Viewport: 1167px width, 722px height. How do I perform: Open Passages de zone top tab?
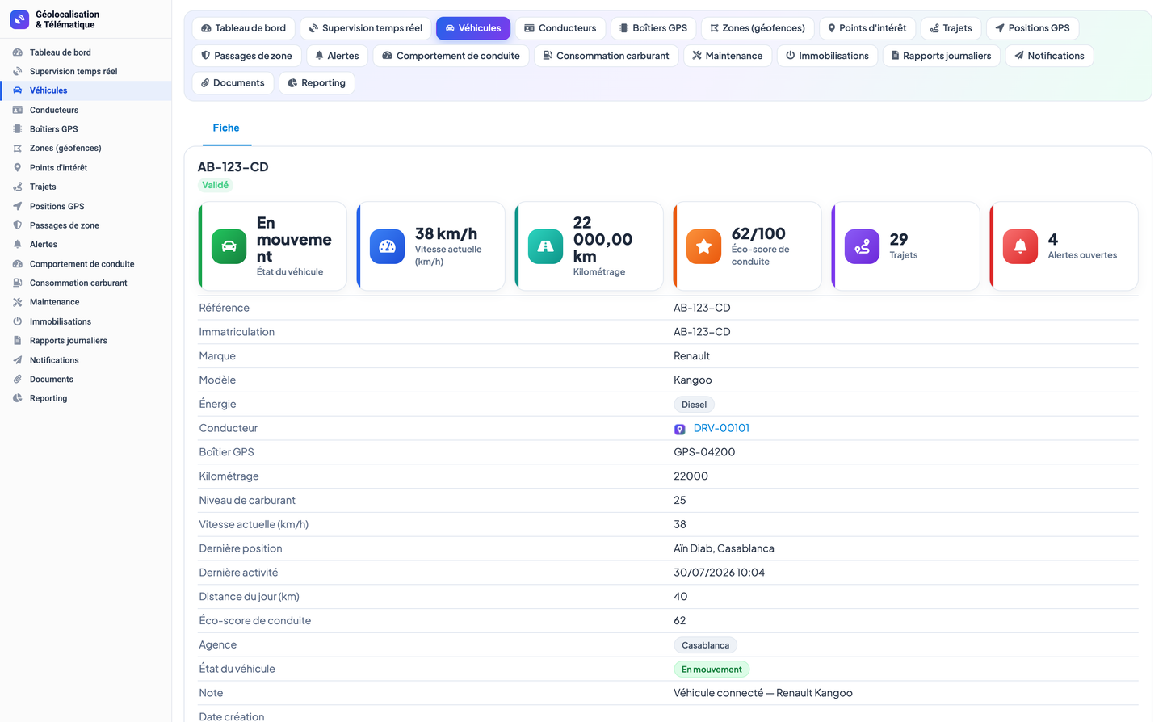tap(247, 56)
